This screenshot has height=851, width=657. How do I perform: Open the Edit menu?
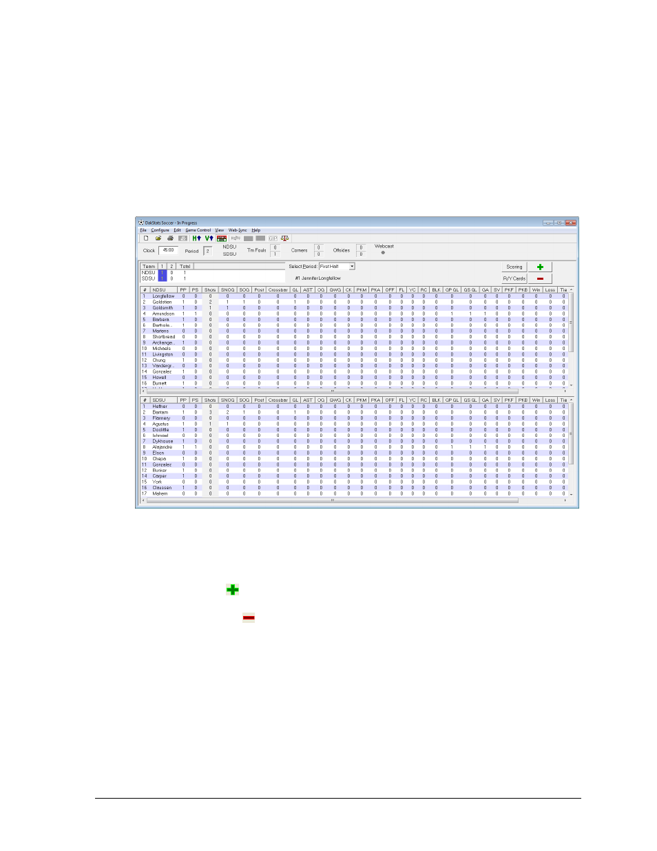tap(177, 230)
